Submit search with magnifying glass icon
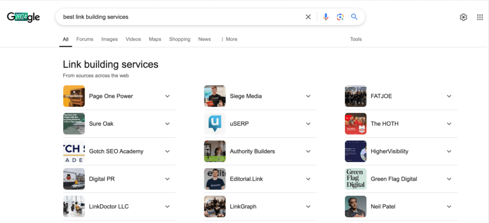Image resolution: width=489 pixels, height=223 pixels. point(354,17)
